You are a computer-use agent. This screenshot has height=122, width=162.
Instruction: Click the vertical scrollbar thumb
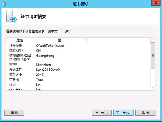coord(153,56)
